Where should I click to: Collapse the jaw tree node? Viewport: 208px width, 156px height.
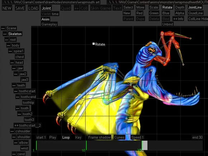[14, 68]
